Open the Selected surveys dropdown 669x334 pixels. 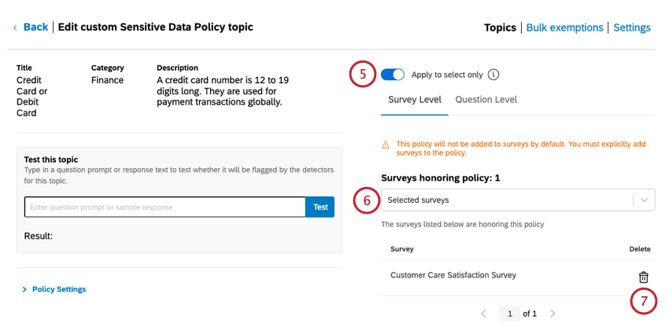click(x=508, y=200)
